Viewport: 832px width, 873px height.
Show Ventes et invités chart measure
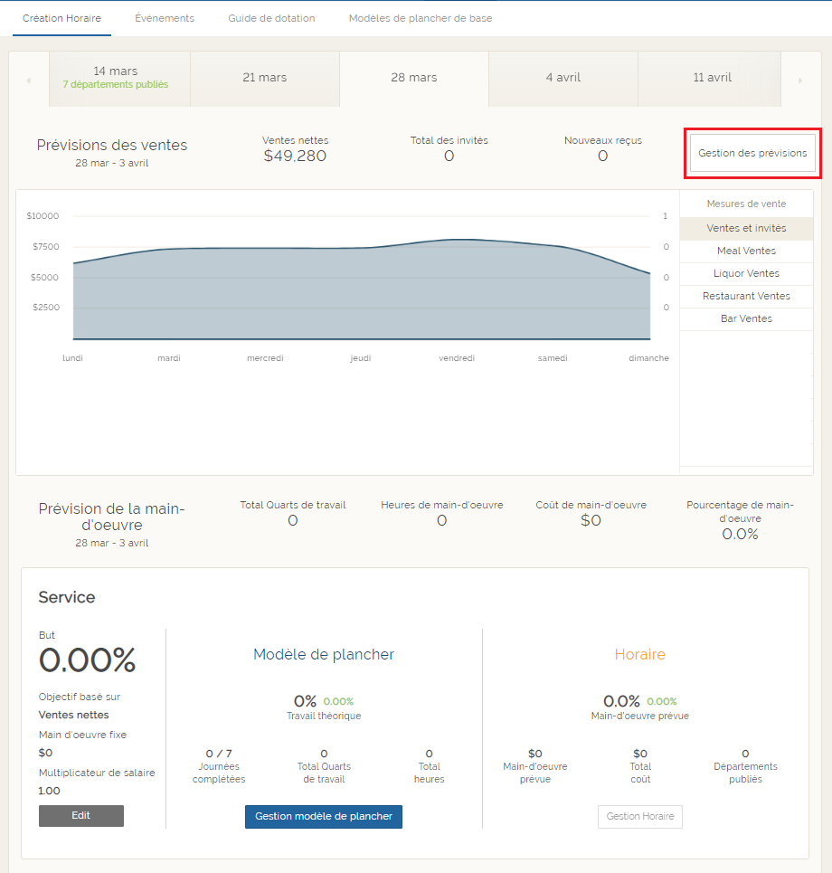tap(746, 229)
